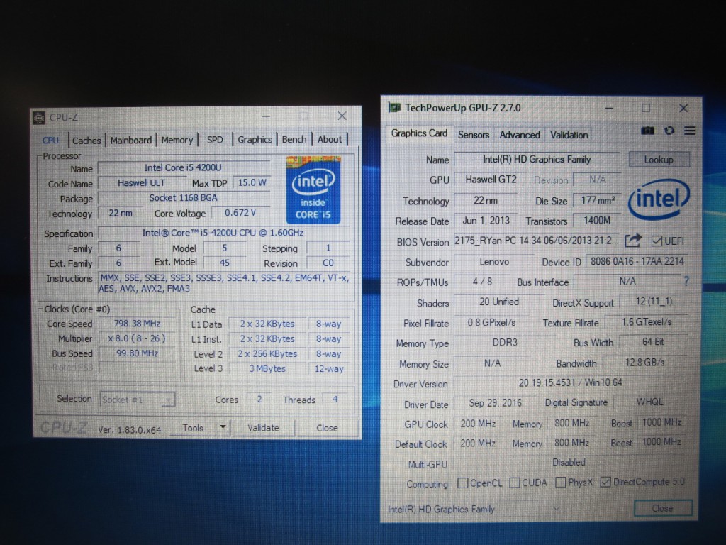Click the Lenovo Subvendor value

(x=494, y=261)
